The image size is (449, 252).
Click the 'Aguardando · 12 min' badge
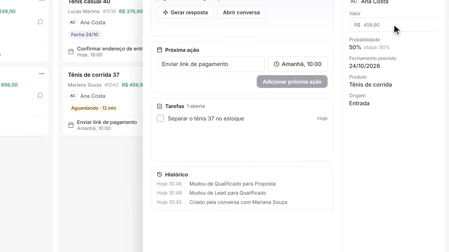pos(93,108)
